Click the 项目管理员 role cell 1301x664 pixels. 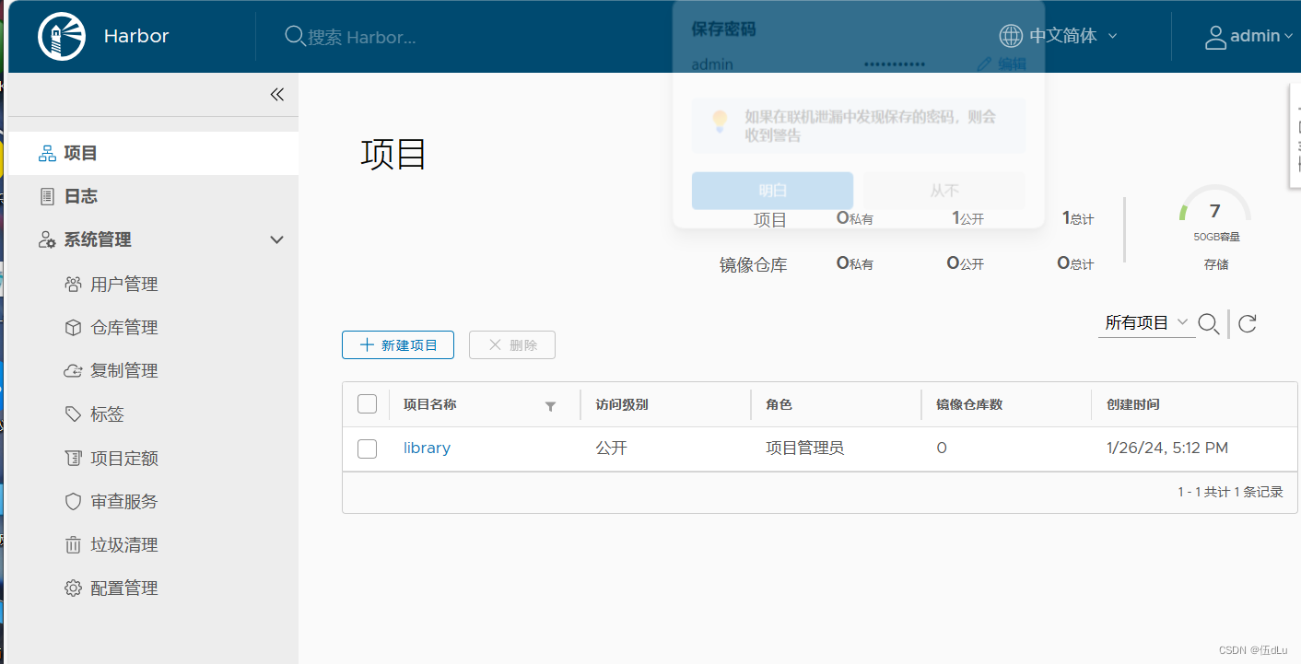[804, 448]
